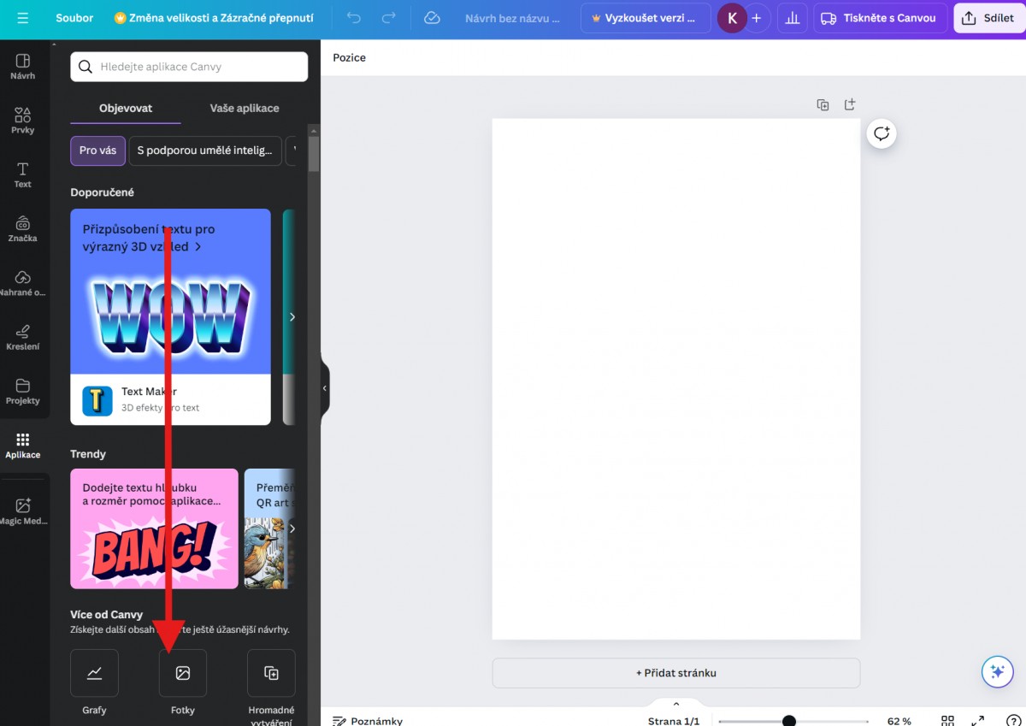1026x726 pixels.
Task: Open the Magic Media app
Action: (23, 511)
